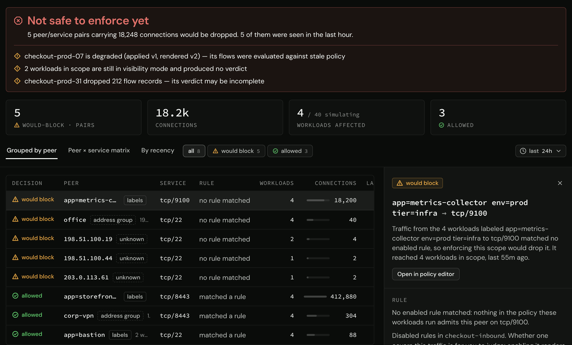Viewport: 572px width, 345px height.
Task: Click the warning icon on the office row
Action: point(15,219)
